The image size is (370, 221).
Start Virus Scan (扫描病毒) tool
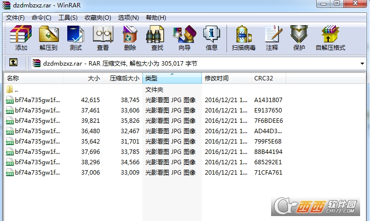pos(243,35)
